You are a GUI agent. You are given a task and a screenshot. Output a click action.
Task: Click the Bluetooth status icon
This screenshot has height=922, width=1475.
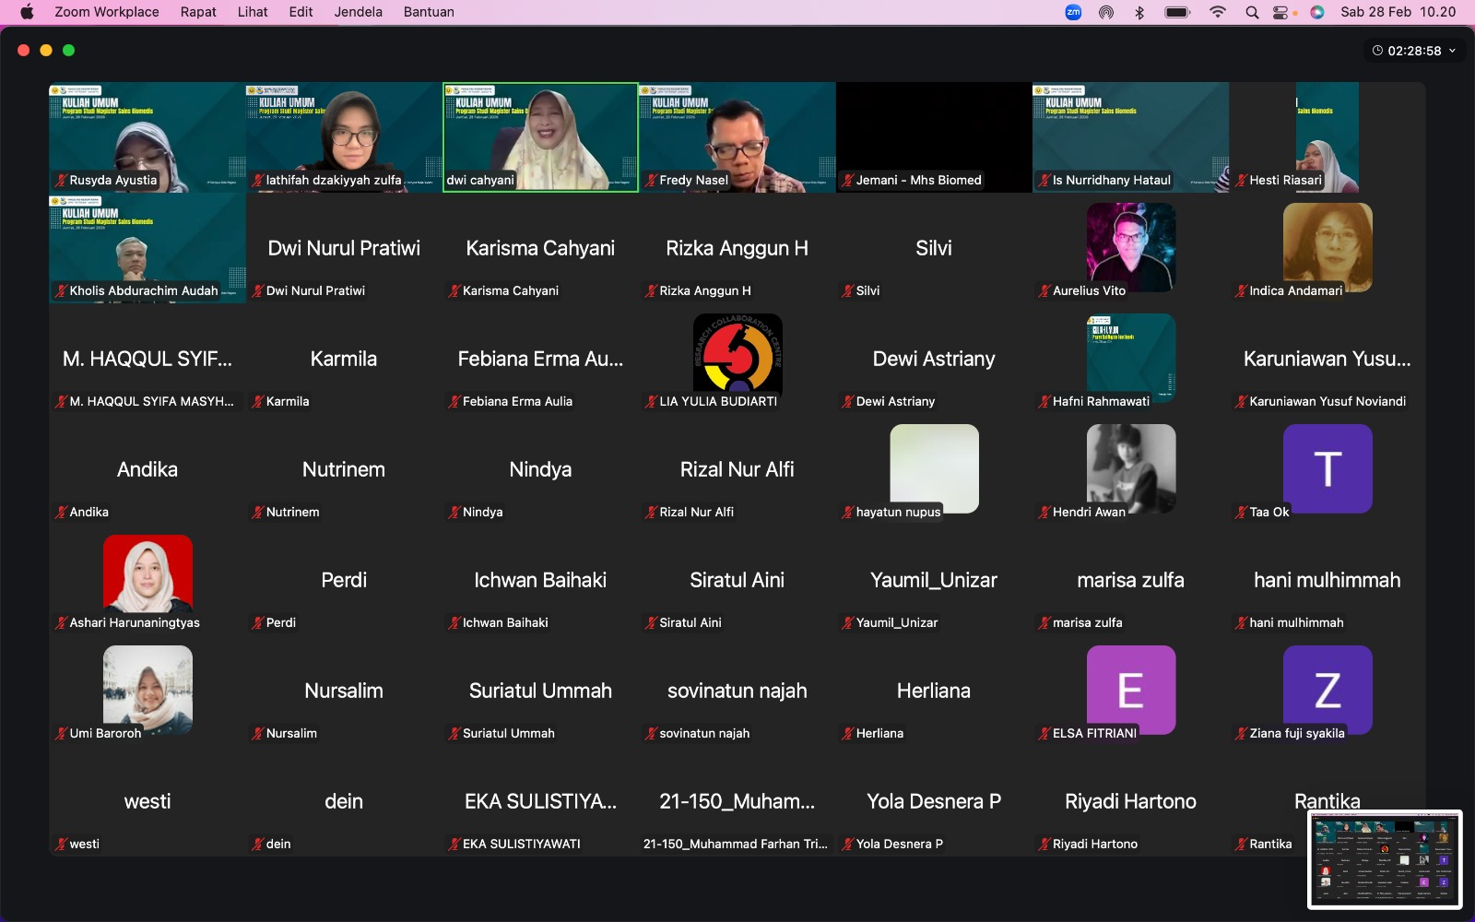[x=1139, y=12]
